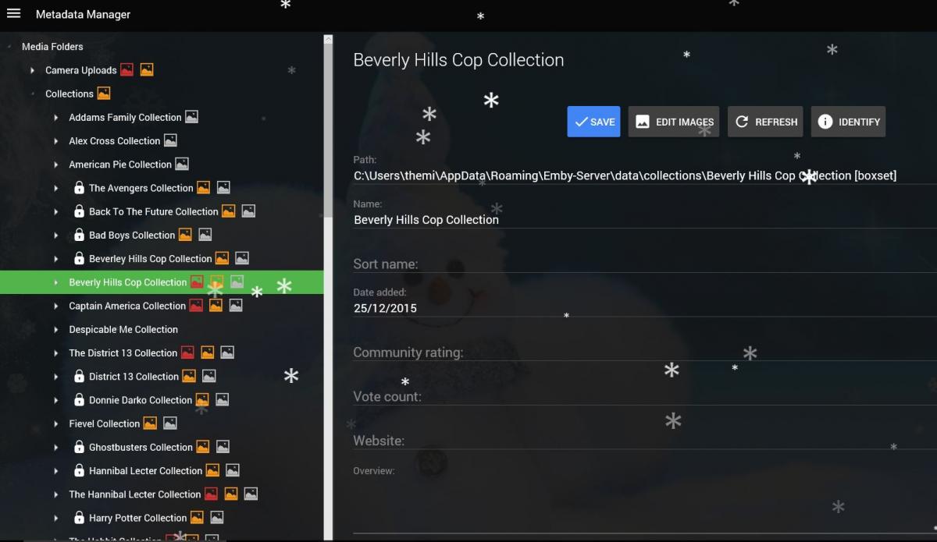
Task: Click the Name input field
Action: click(645, 220)
